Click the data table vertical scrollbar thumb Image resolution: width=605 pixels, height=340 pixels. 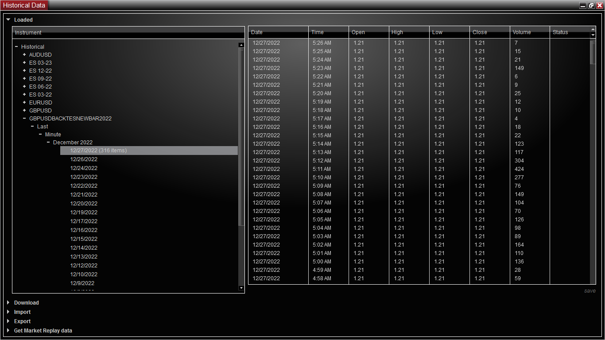pos(593,52)
